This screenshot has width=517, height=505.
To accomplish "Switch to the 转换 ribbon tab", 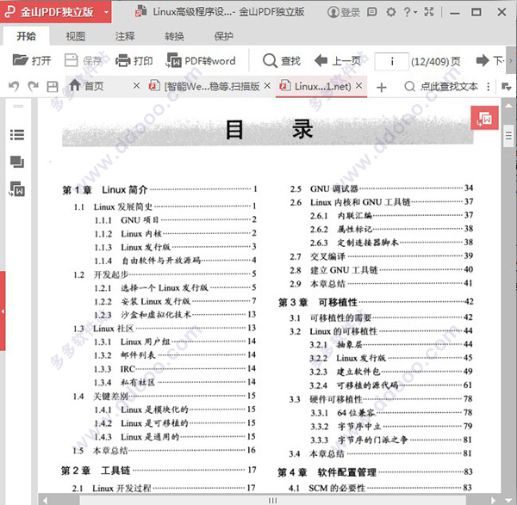I will click(174, 36).
